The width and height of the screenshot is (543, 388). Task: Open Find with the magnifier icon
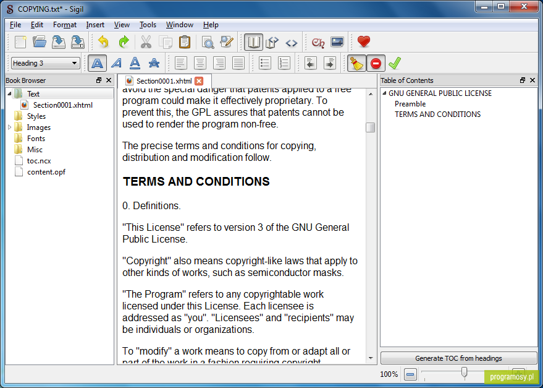[x=208, y=42]
